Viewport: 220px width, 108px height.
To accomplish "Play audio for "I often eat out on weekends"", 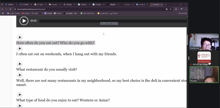I will pyautogui.click(x=20, y=48).
